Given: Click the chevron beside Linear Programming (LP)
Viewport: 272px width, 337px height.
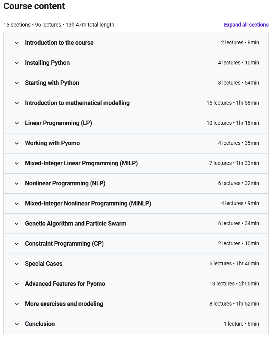Looking at the screenshot, I should 17,123.
